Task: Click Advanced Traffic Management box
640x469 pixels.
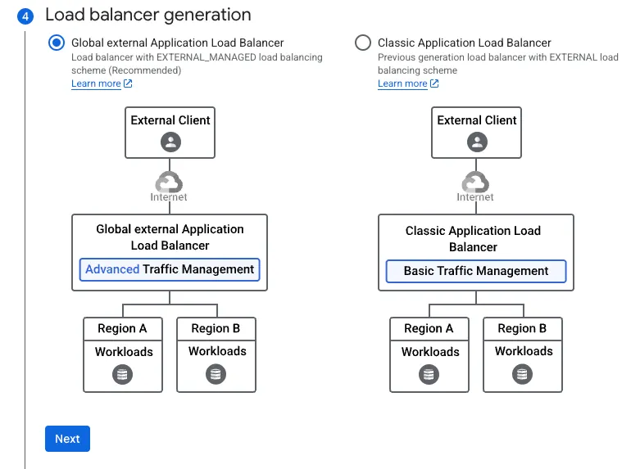Action: (x=170, y=270)
